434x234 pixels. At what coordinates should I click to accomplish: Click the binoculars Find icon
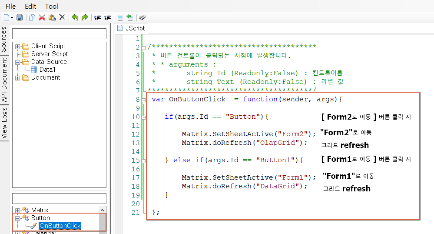[142, 17]
